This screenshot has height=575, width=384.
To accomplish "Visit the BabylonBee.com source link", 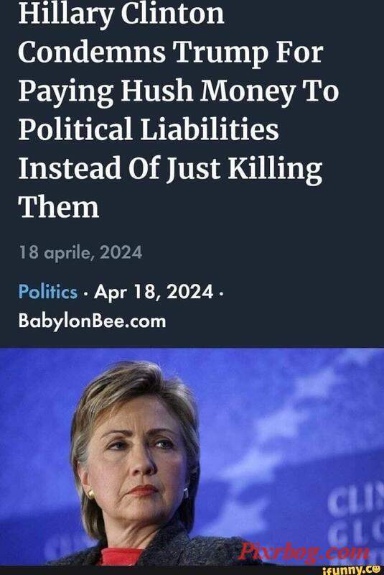I will pos(93,321).
